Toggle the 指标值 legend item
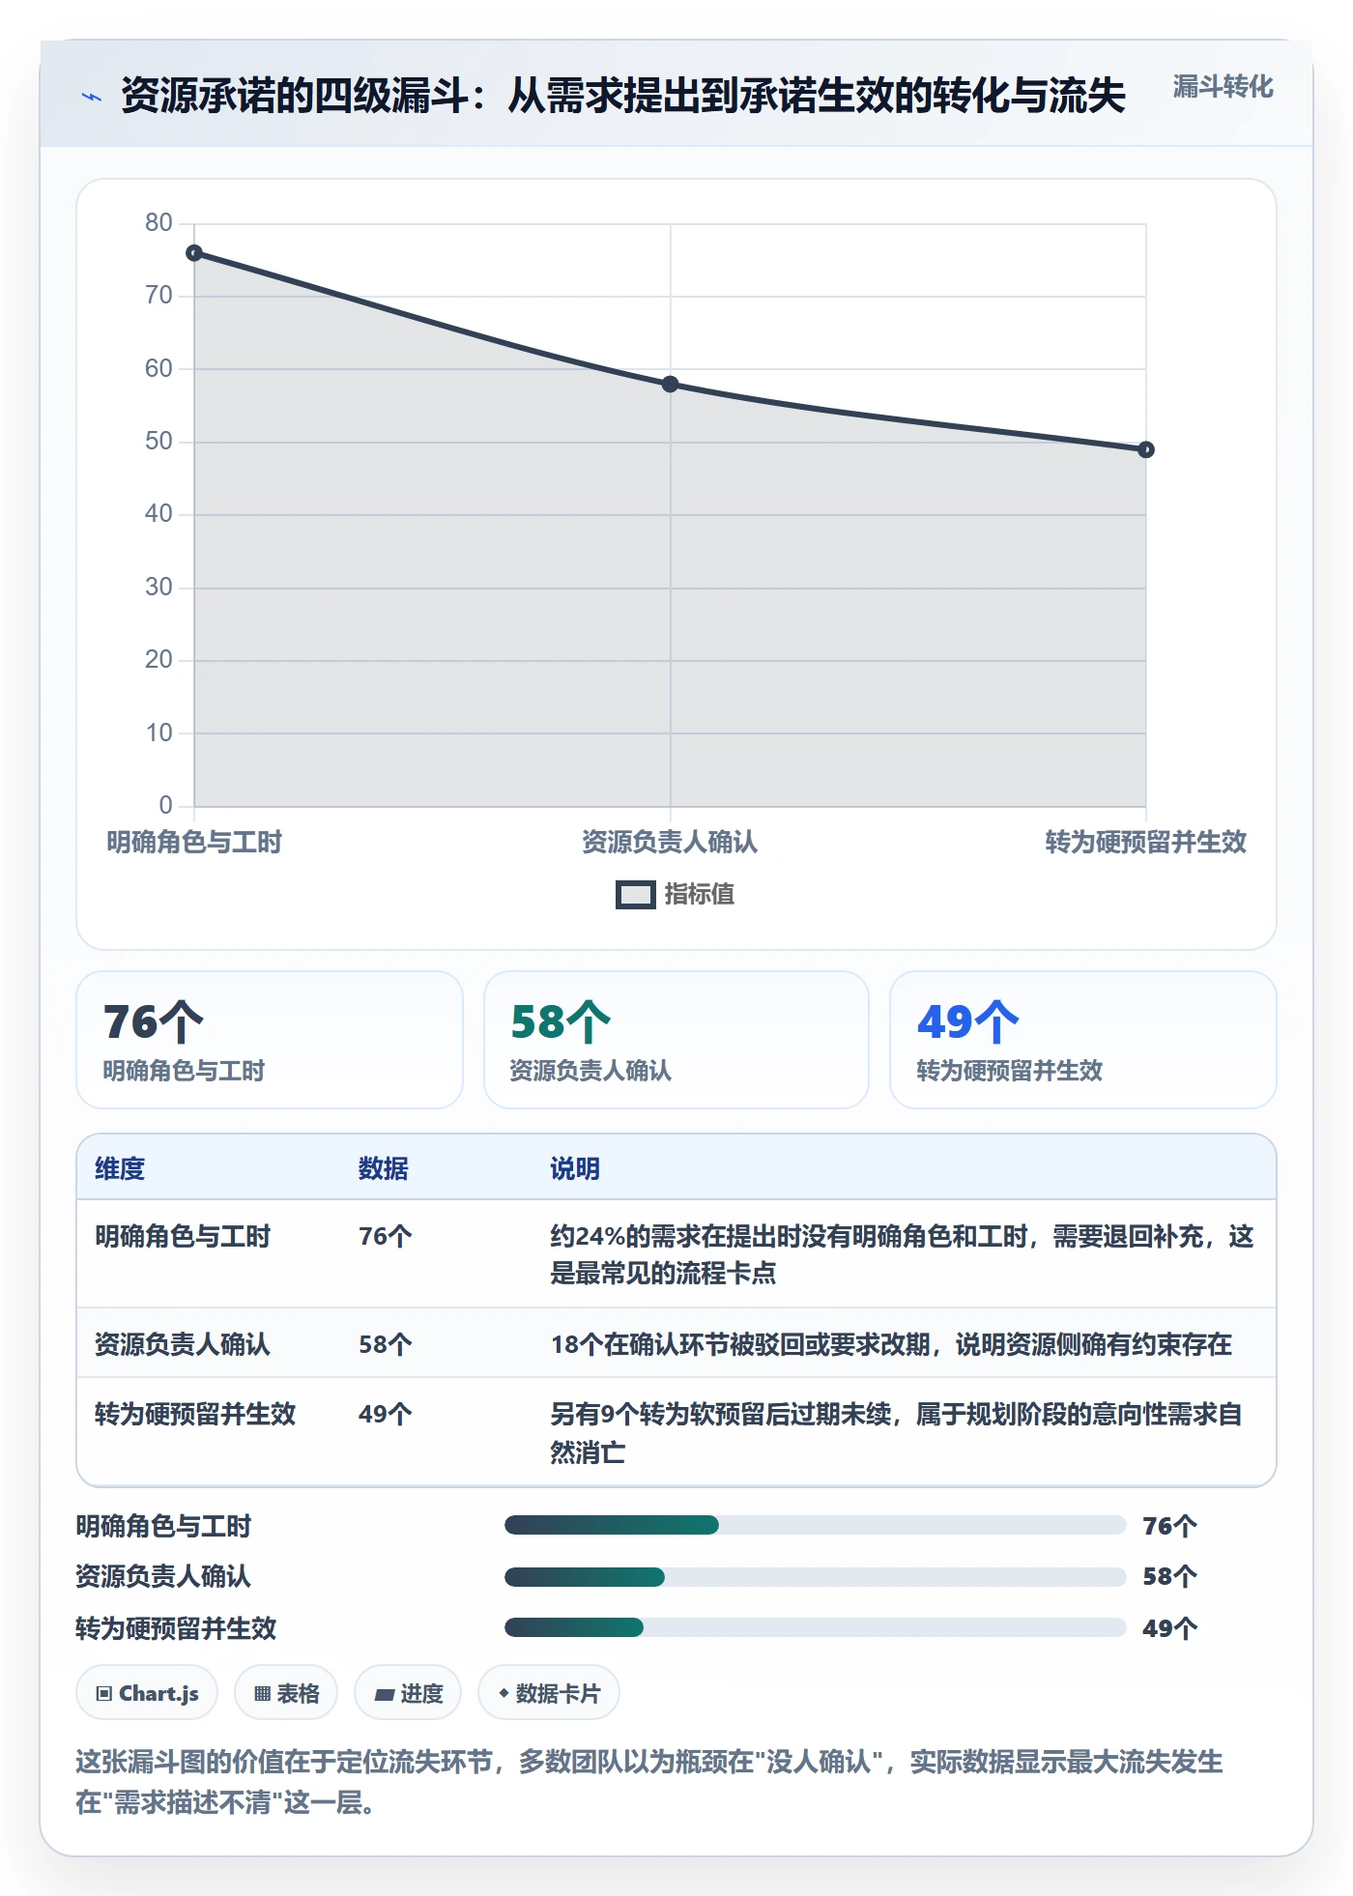1353x1896 pixels. tap(675, 894)
